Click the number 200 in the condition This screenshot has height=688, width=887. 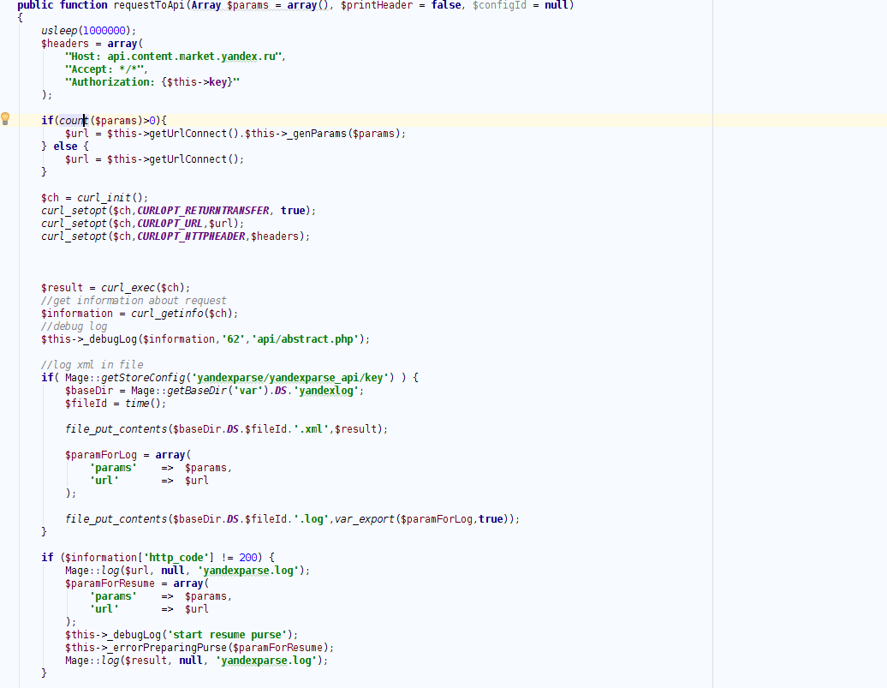pos(248,557)
